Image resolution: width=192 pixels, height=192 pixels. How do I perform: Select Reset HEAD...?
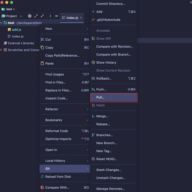tap(114, 159)
